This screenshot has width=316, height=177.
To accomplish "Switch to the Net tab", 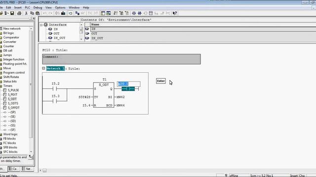I will [27, 169].
